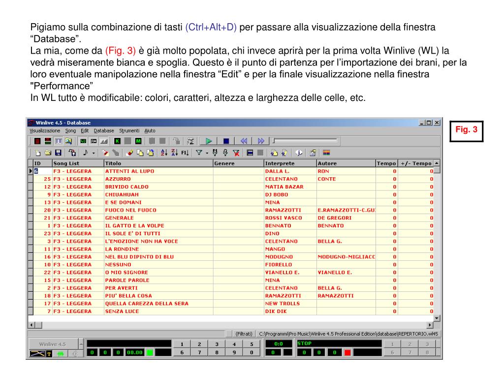
Task: Select title 'QUELLA CAREZZA DELLA SERA'
Action: point(147,303)
